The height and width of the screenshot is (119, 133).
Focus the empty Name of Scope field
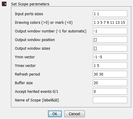[x=110, y=100]
